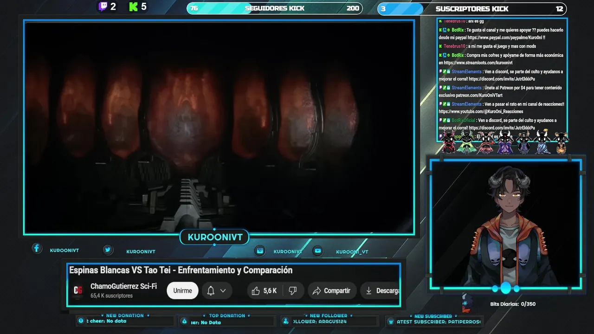This screenshot has width=594, height=334.
Task: Expand the notification bell dropdown chevron
Action: tap(223, 291)
